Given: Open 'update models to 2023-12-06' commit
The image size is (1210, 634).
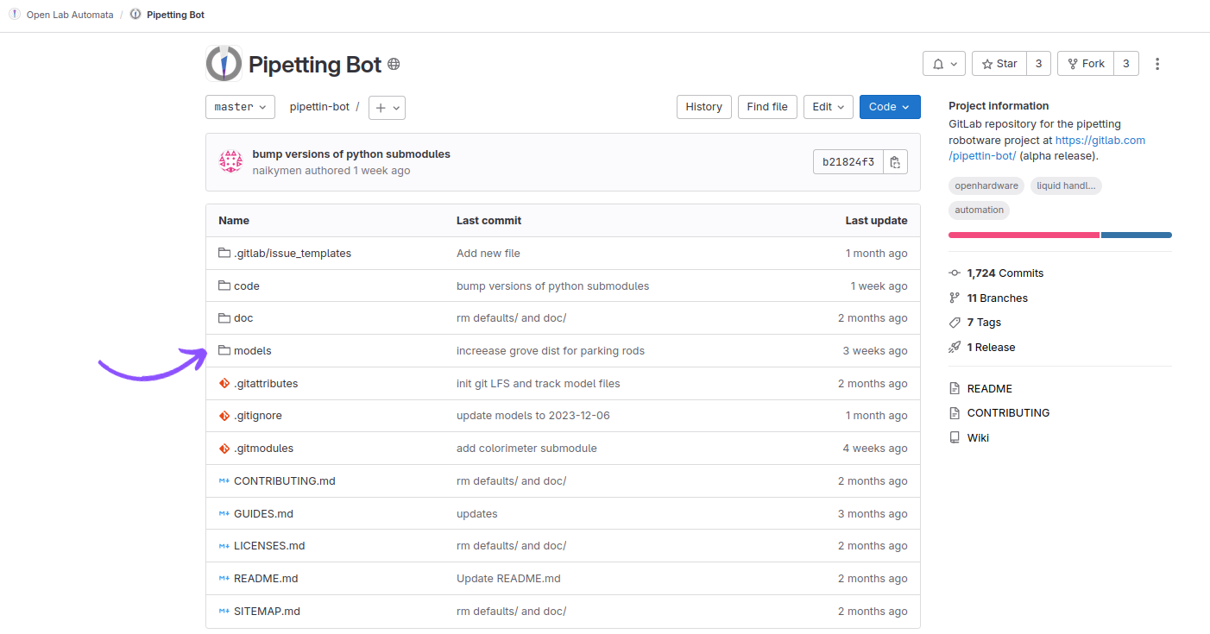Looking at the screenshot, I should point(533,416).
